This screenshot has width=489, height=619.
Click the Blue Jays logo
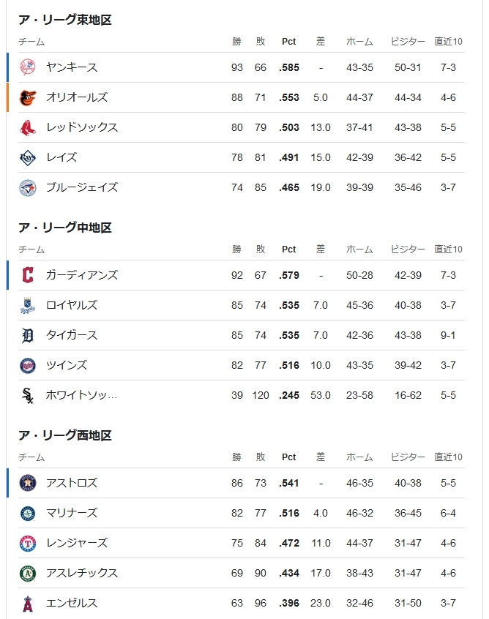[x=28, y=187]
